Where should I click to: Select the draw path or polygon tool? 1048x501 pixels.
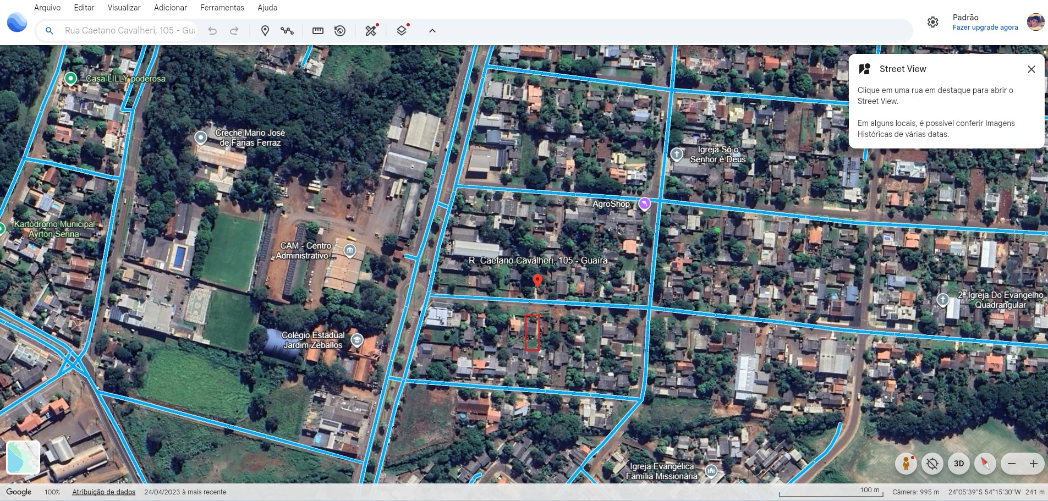pos(287,31)
